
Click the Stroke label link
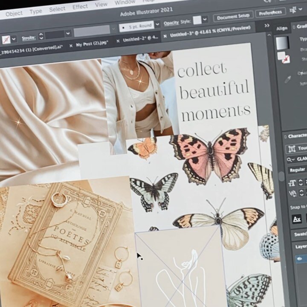click(29, 38)
